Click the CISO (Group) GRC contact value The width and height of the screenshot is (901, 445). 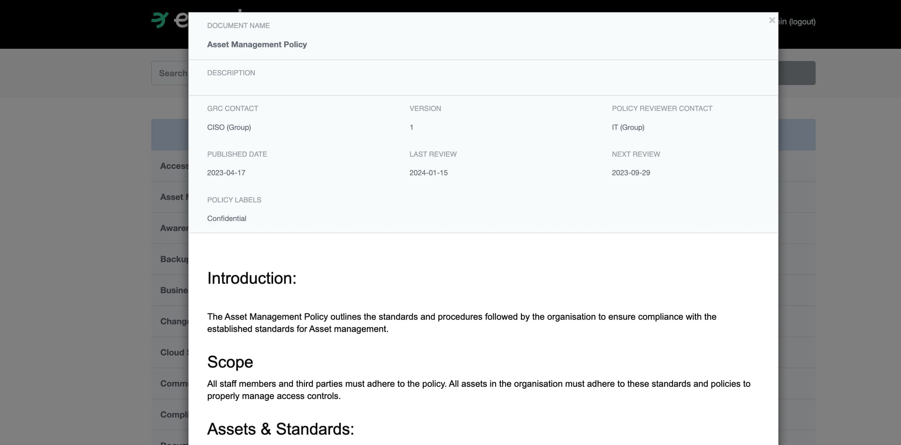[x=229, y=127]
